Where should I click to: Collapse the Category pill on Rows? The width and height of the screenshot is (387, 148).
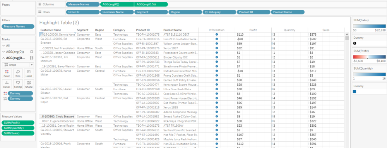(x=206, y=12)
